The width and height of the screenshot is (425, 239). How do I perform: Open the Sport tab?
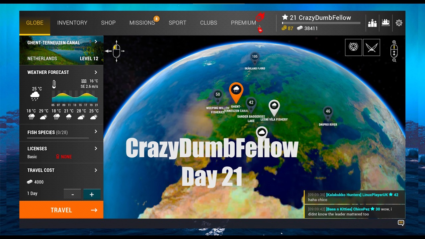(177, 23)
